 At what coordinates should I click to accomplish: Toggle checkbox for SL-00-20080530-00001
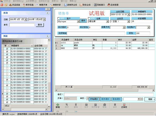coord(7,102)
